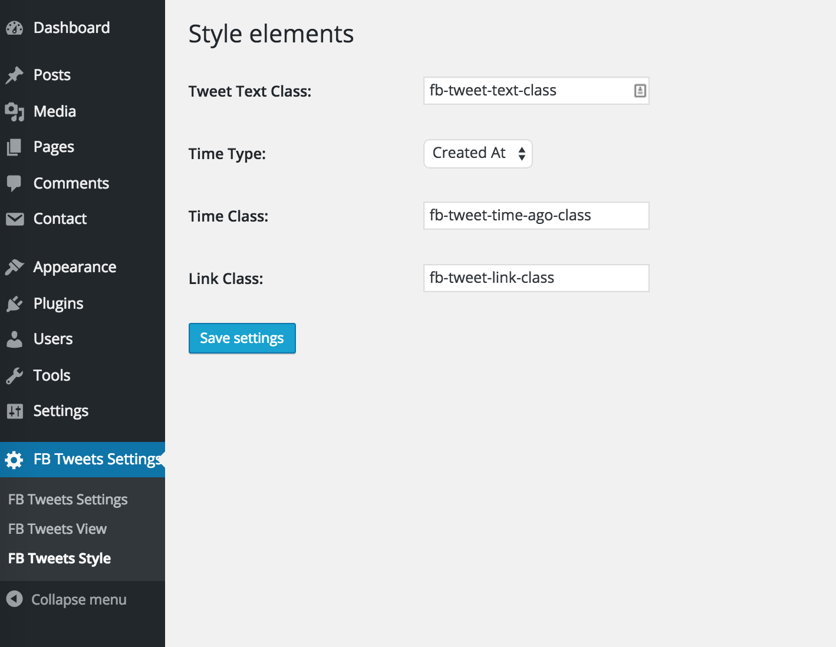Click the Contact envelope icon
The image size is (836, 647).
(14, 219)
